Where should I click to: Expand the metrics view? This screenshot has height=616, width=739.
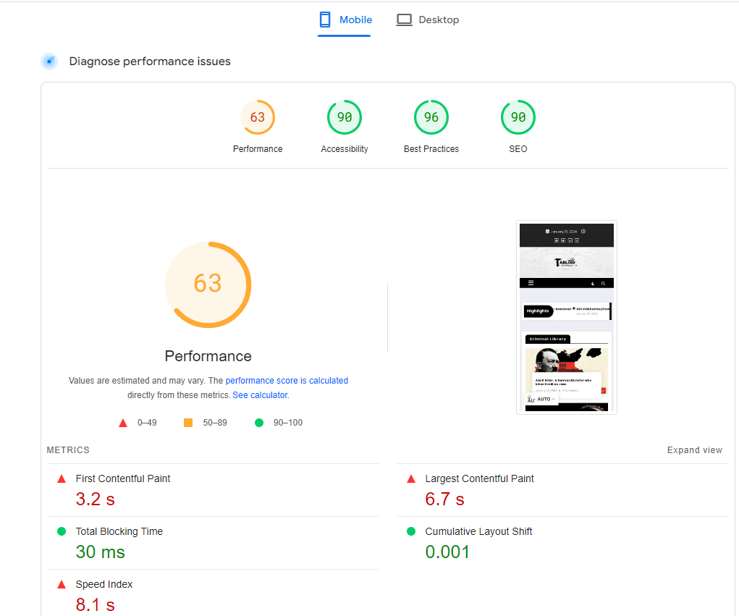(x=694, y=450)
